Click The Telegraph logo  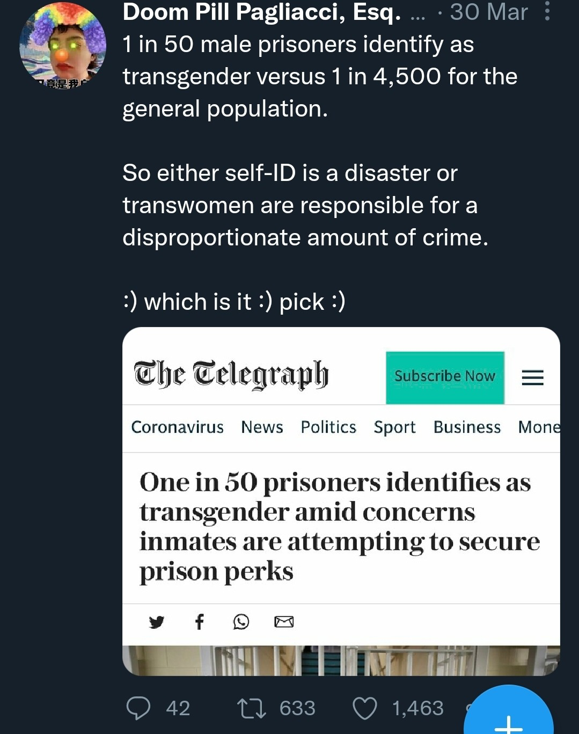(x=231, y=374)
